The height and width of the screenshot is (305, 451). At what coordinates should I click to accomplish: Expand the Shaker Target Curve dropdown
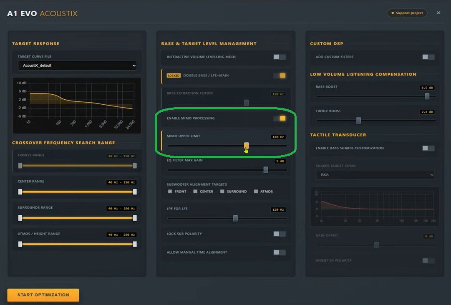375,175
